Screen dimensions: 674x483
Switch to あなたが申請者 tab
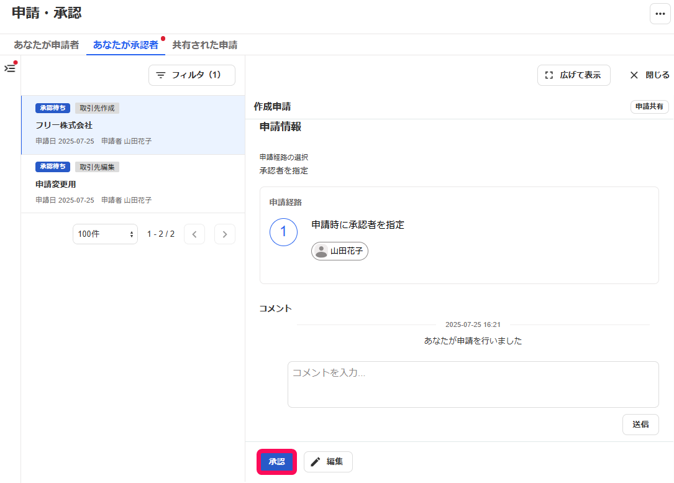click(x=47, y=45)
